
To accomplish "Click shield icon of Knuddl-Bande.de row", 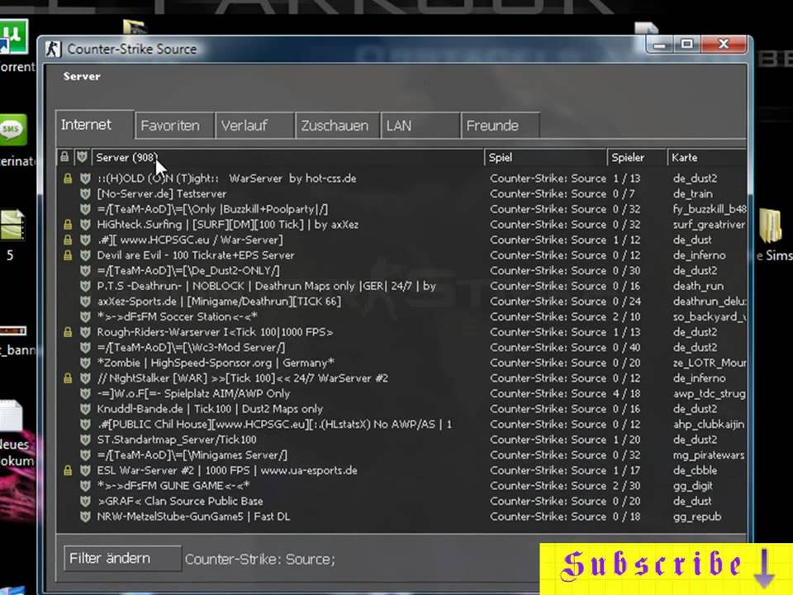I will point(85,409).
